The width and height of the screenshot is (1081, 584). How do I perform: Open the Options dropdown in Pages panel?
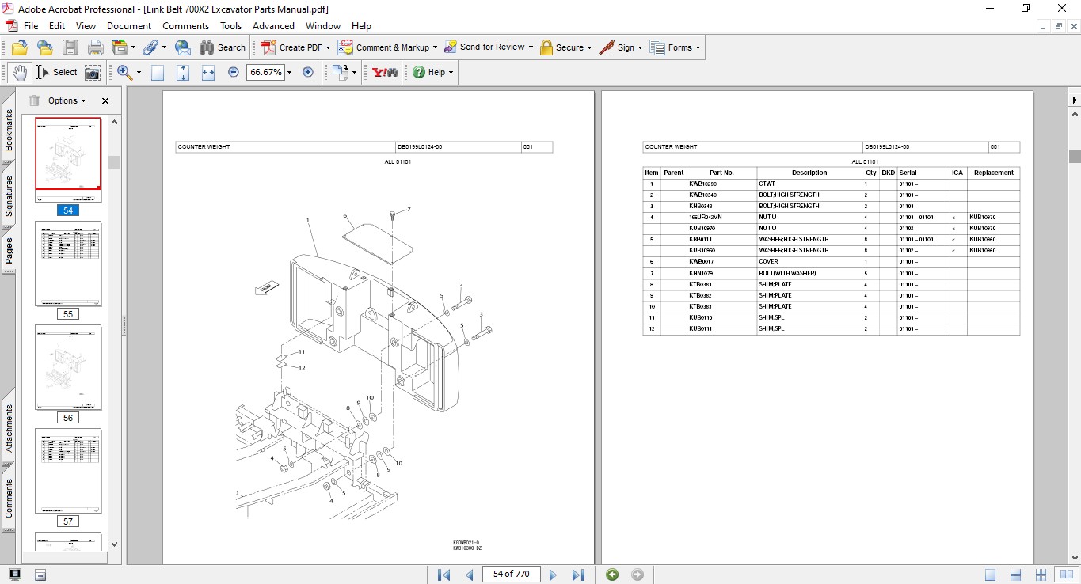(67, 100)
